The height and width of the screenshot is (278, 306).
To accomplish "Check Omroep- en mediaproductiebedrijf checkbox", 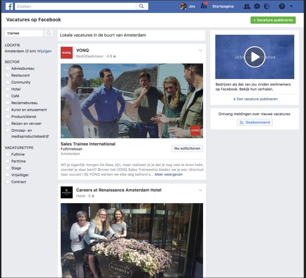I will coord(7,130).
